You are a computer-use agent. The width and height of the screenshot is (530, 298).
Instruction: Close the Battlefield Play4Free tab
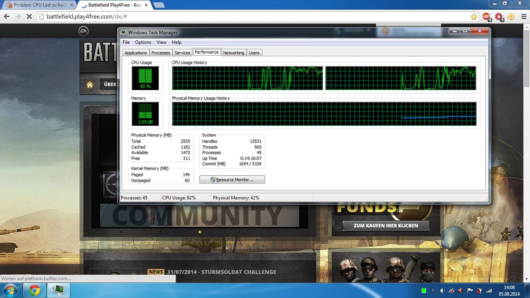click(x=146, y=5)
